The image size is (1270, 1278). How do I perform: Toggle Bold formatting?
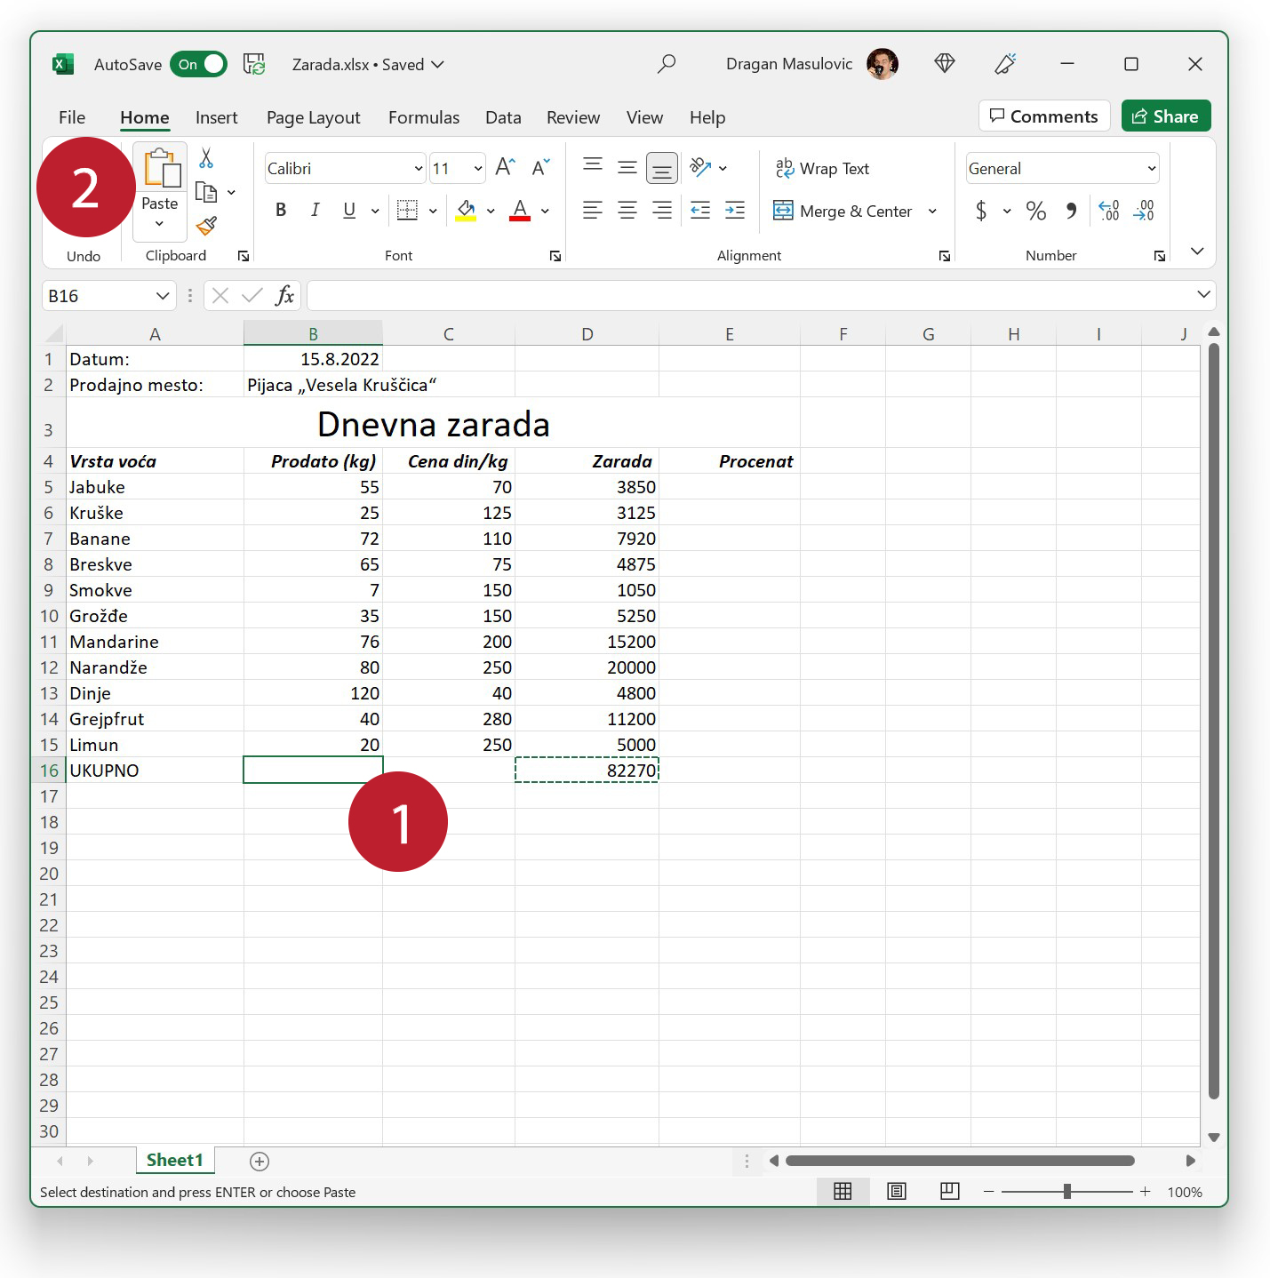point(281,211)
